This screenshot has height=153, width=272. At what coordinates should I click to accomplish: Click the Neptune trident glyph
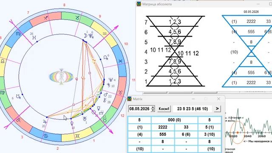click(x=110, y=80)
